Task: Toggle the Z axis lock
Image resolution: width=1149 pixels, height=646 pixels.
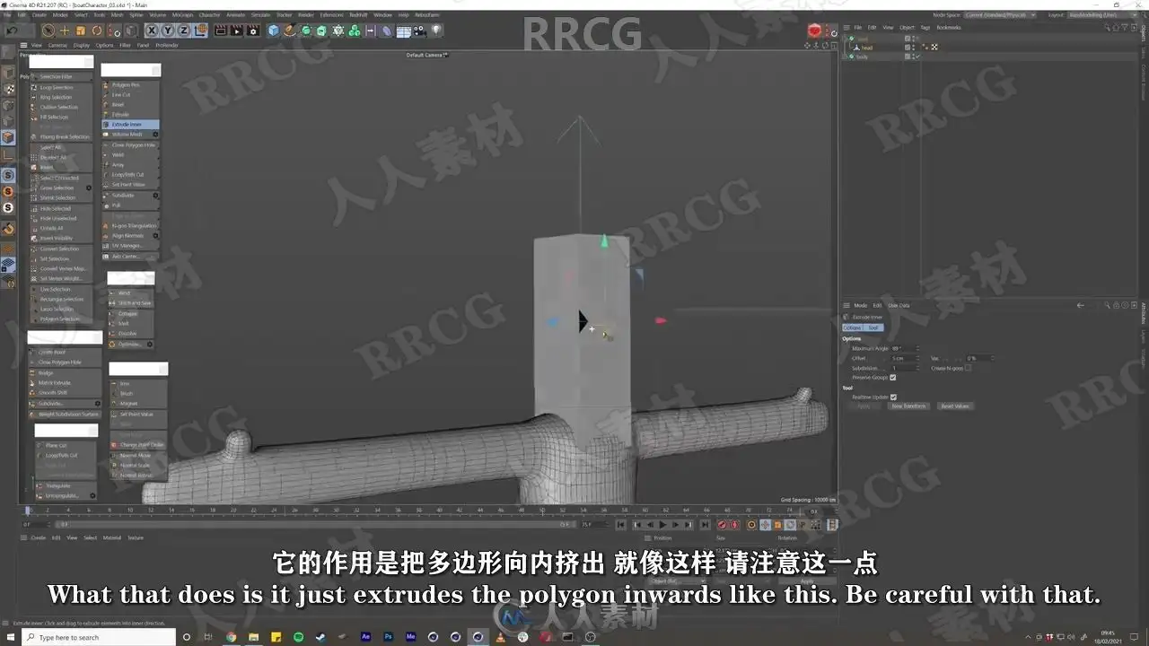Action: click(x=184, y=31)
